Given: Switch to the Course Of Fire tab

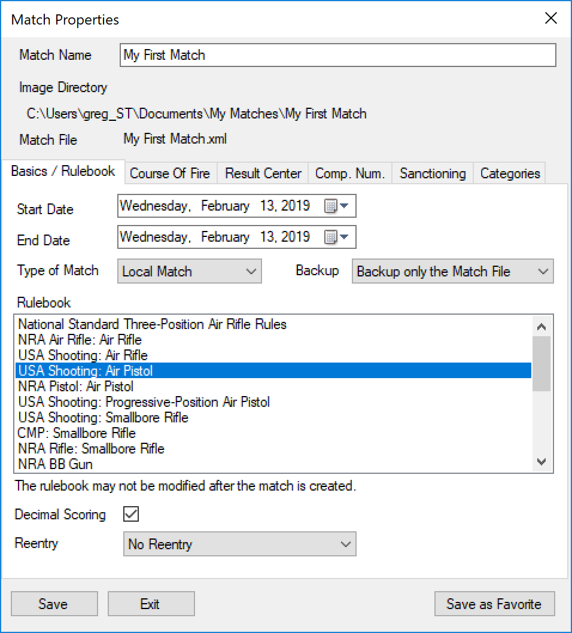Looking at the screenshot, I should (170, 174).
